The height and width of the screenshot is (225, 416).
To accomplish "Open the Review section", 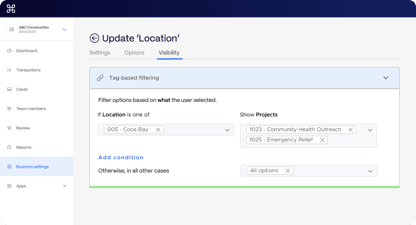I will 23,128.
